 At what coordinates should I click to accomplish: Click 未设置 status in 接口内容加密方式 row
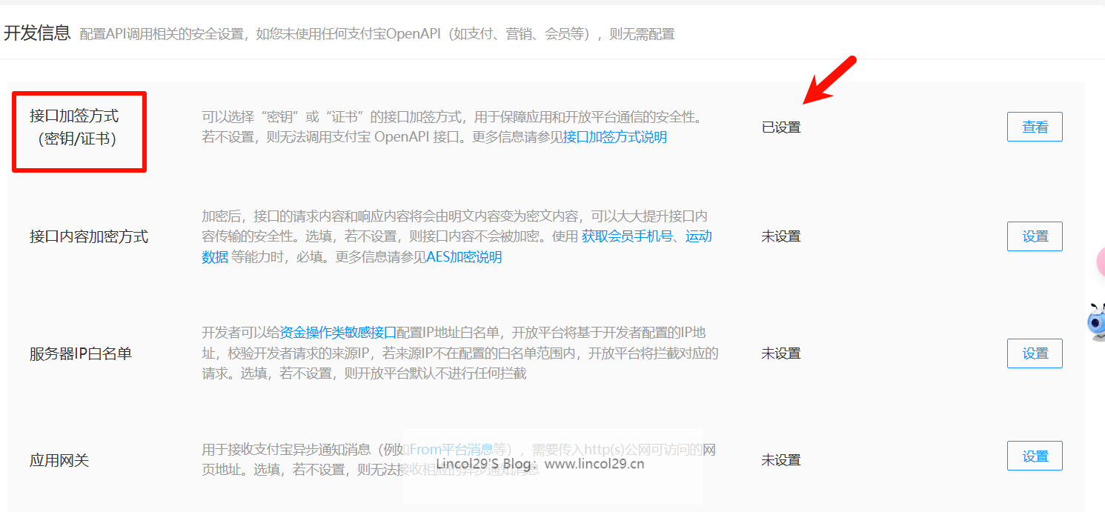[781, 237]
